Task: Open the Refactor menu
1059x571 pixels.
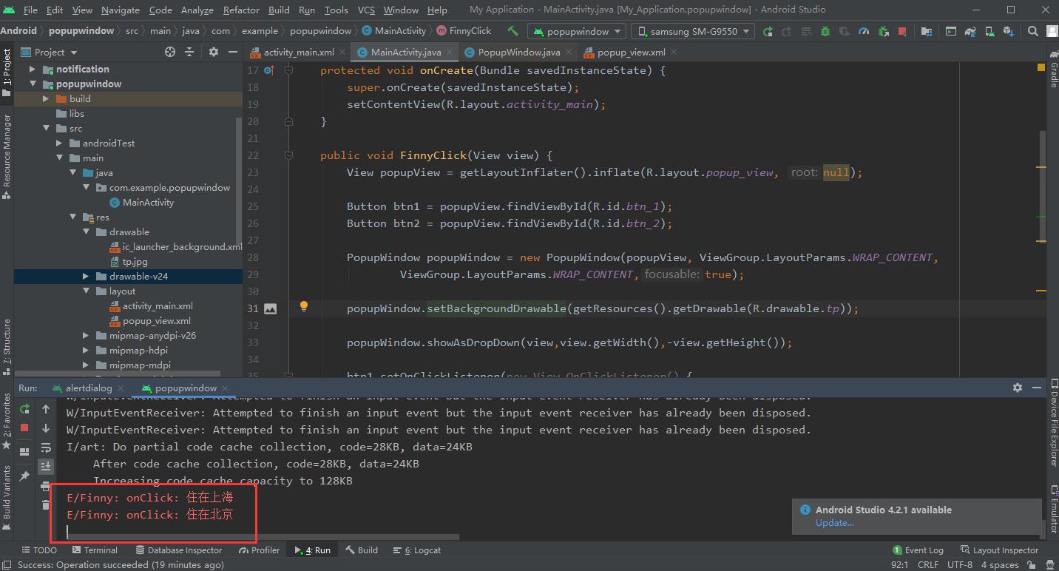Action: coord(241,10)
